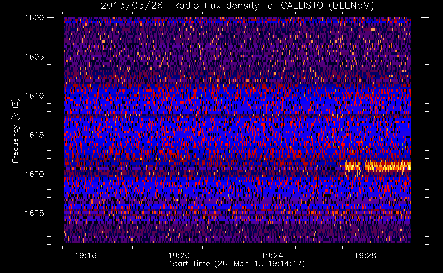Click the bright yellow burst near 1619 MHz
The image size is (443, 273).
pos(378,166)
